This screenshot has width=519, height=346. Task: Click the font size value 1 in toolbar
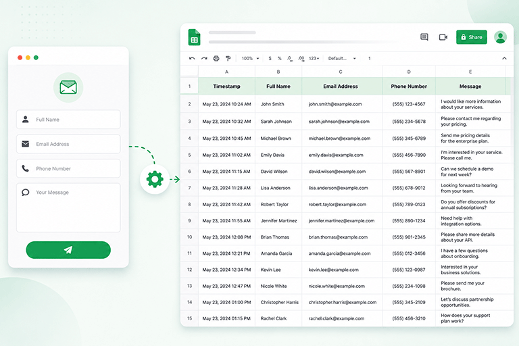click(370, 58)
